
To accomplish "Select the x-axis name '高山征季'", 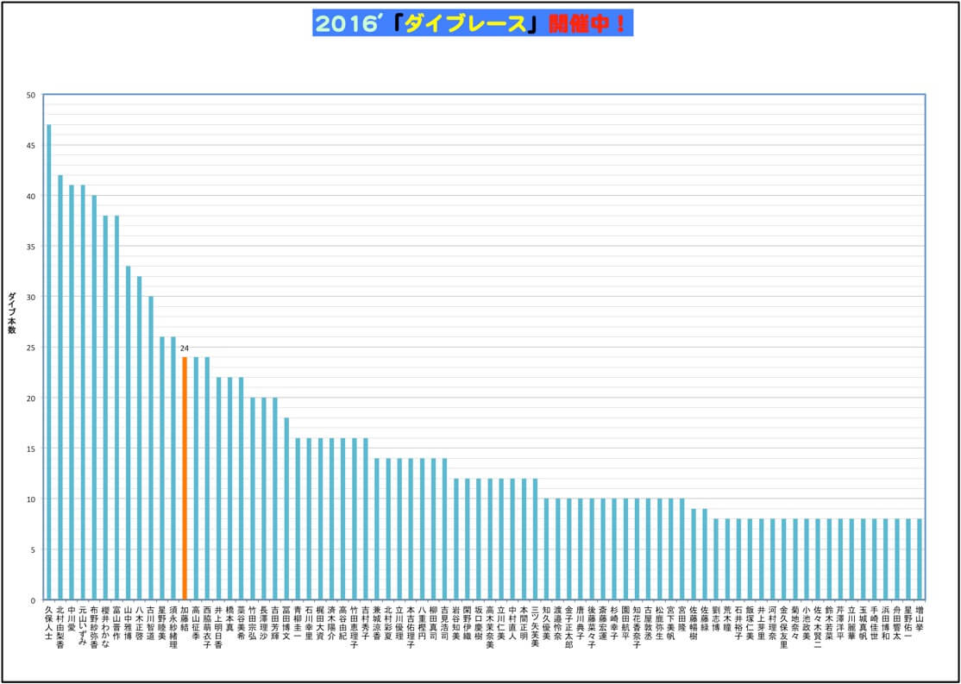I will click(x=196, y=622).
